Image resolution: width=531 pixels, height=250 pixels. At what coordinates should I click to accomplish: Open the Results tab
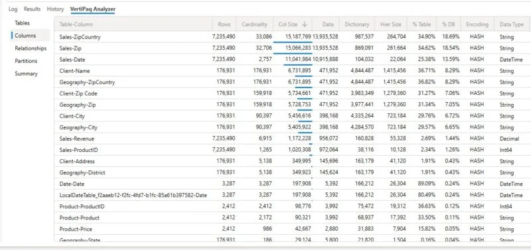pos(32,9)
